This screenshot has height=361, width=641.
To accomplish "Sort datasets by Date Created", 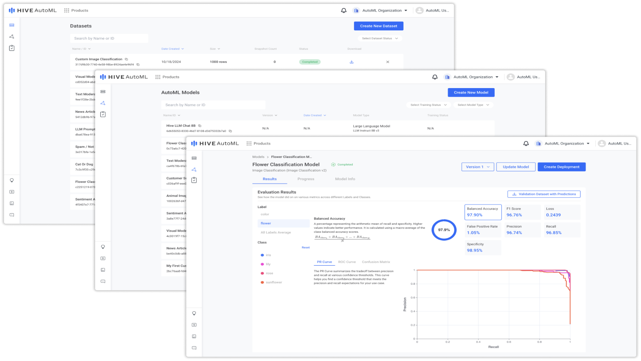I will [x=172, y=49].
